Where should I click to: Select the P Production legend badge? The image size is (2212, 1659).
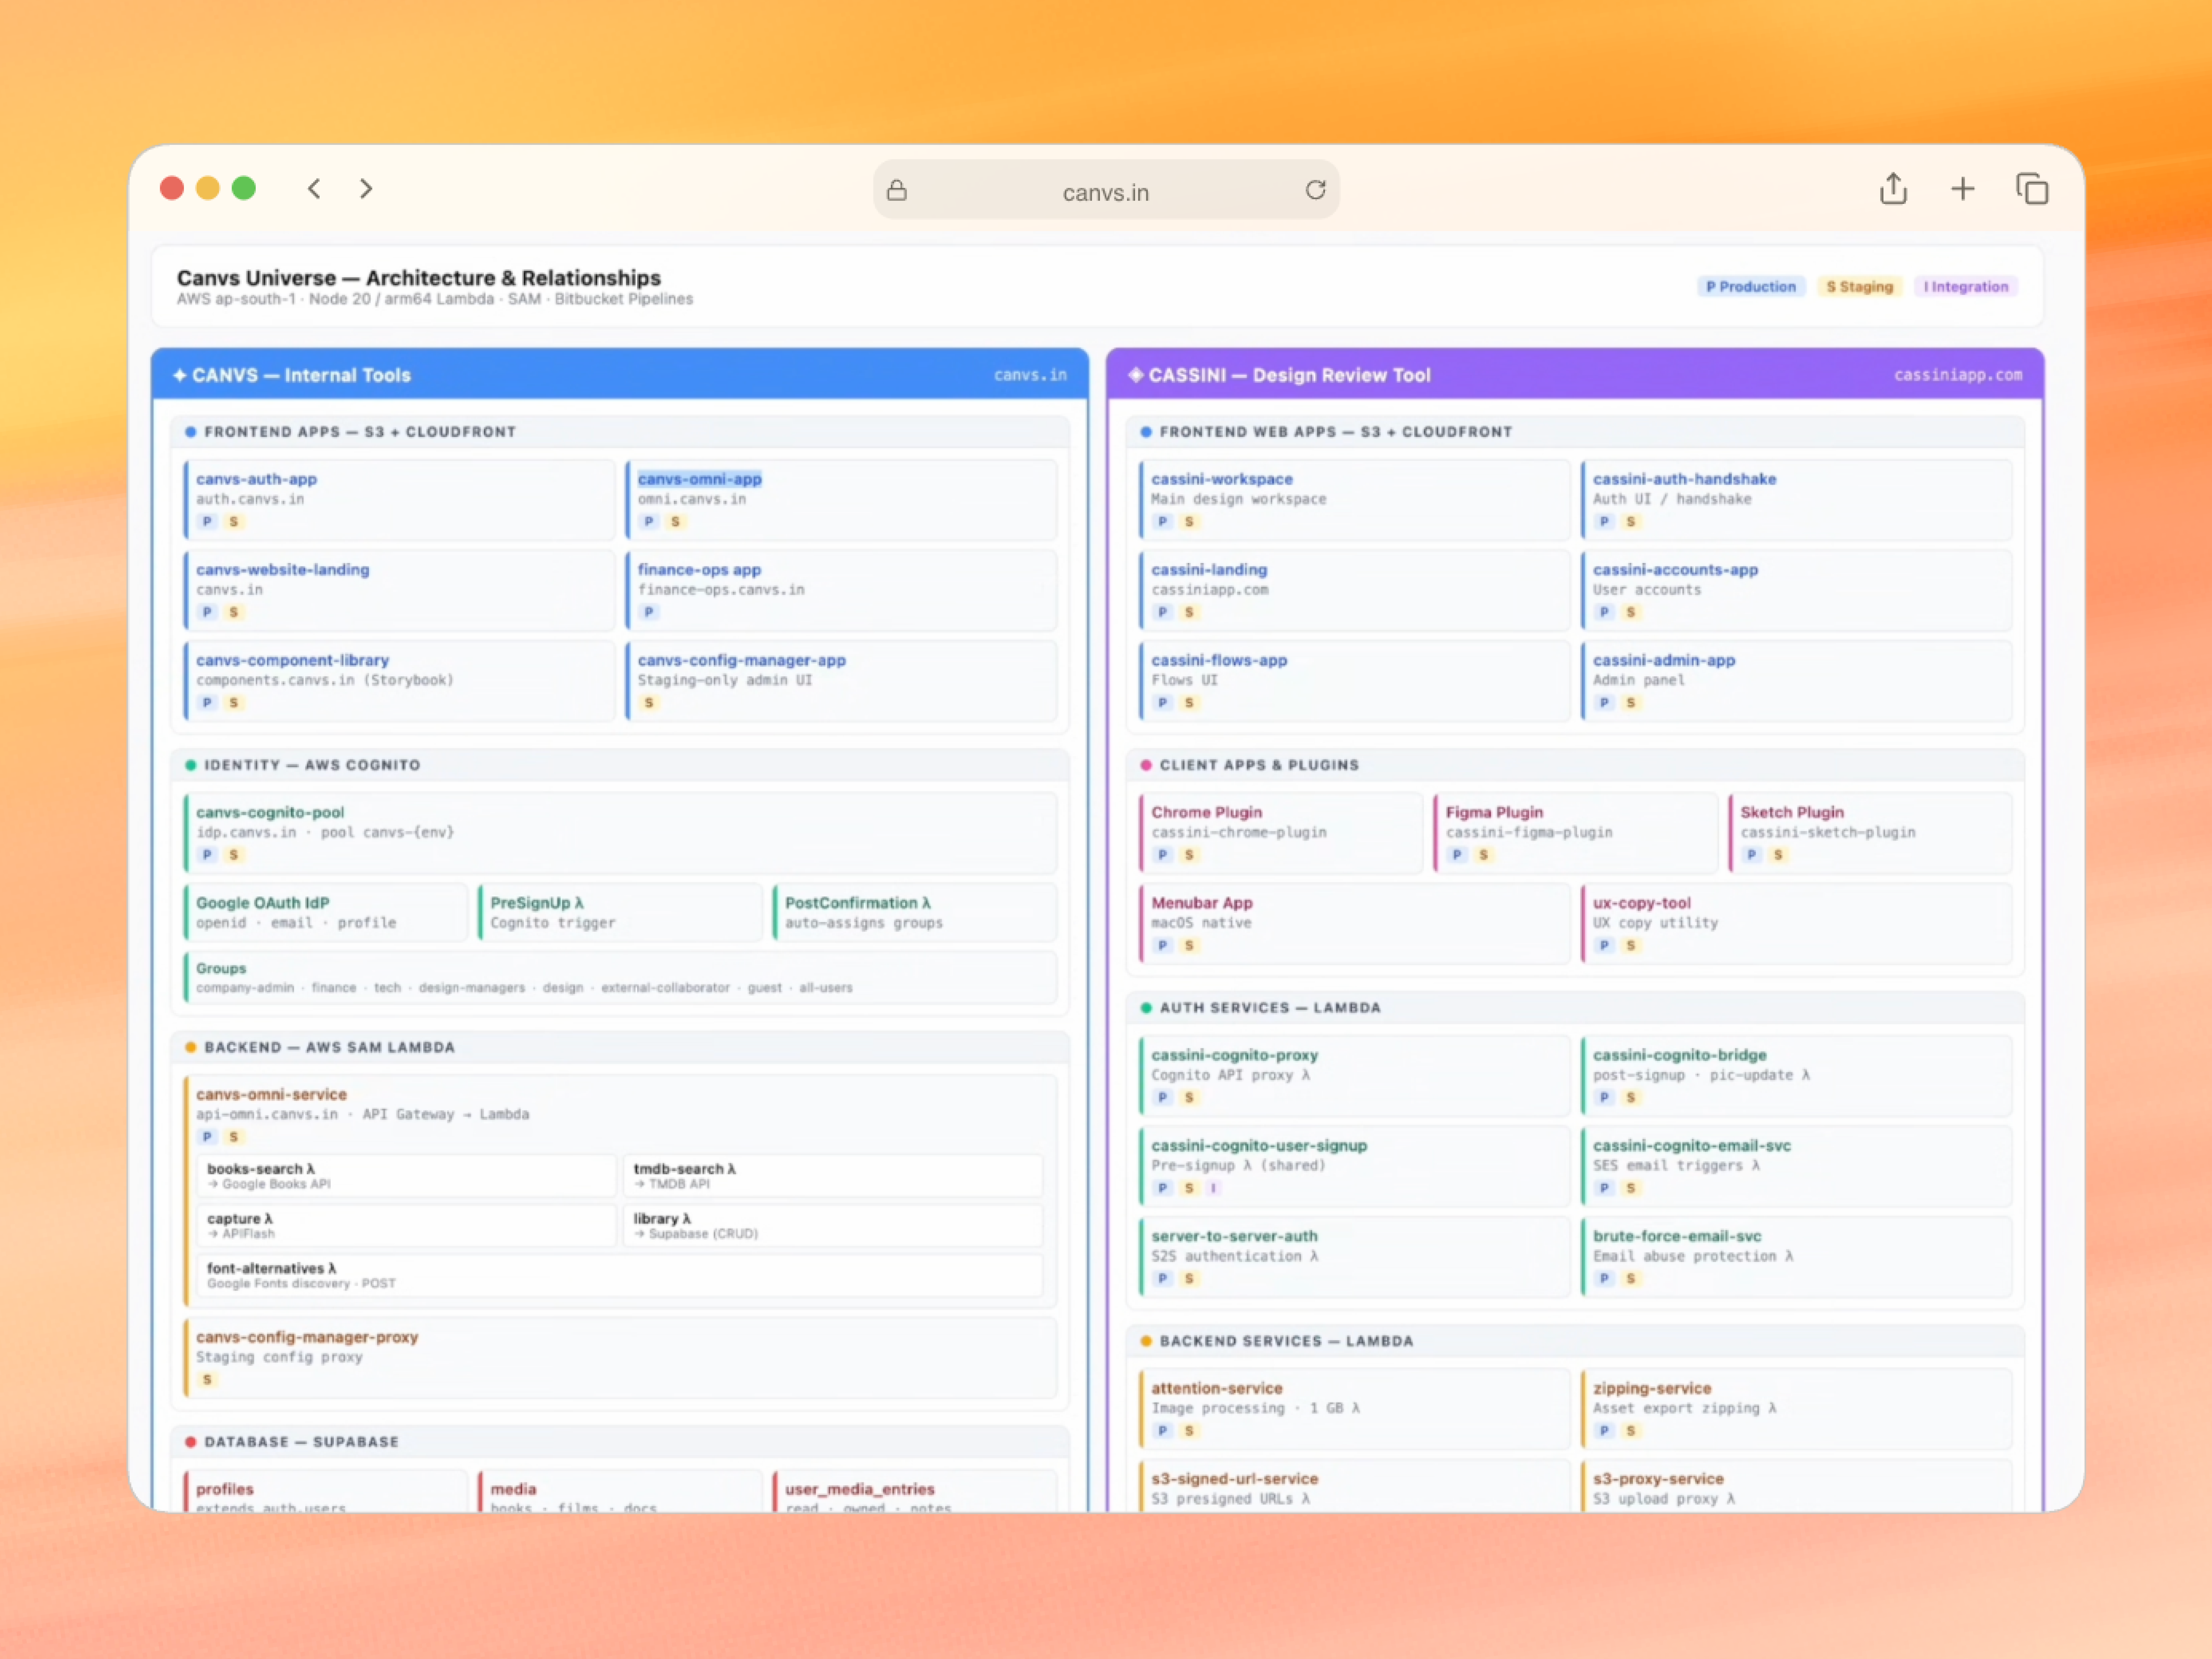[1751, 287]
